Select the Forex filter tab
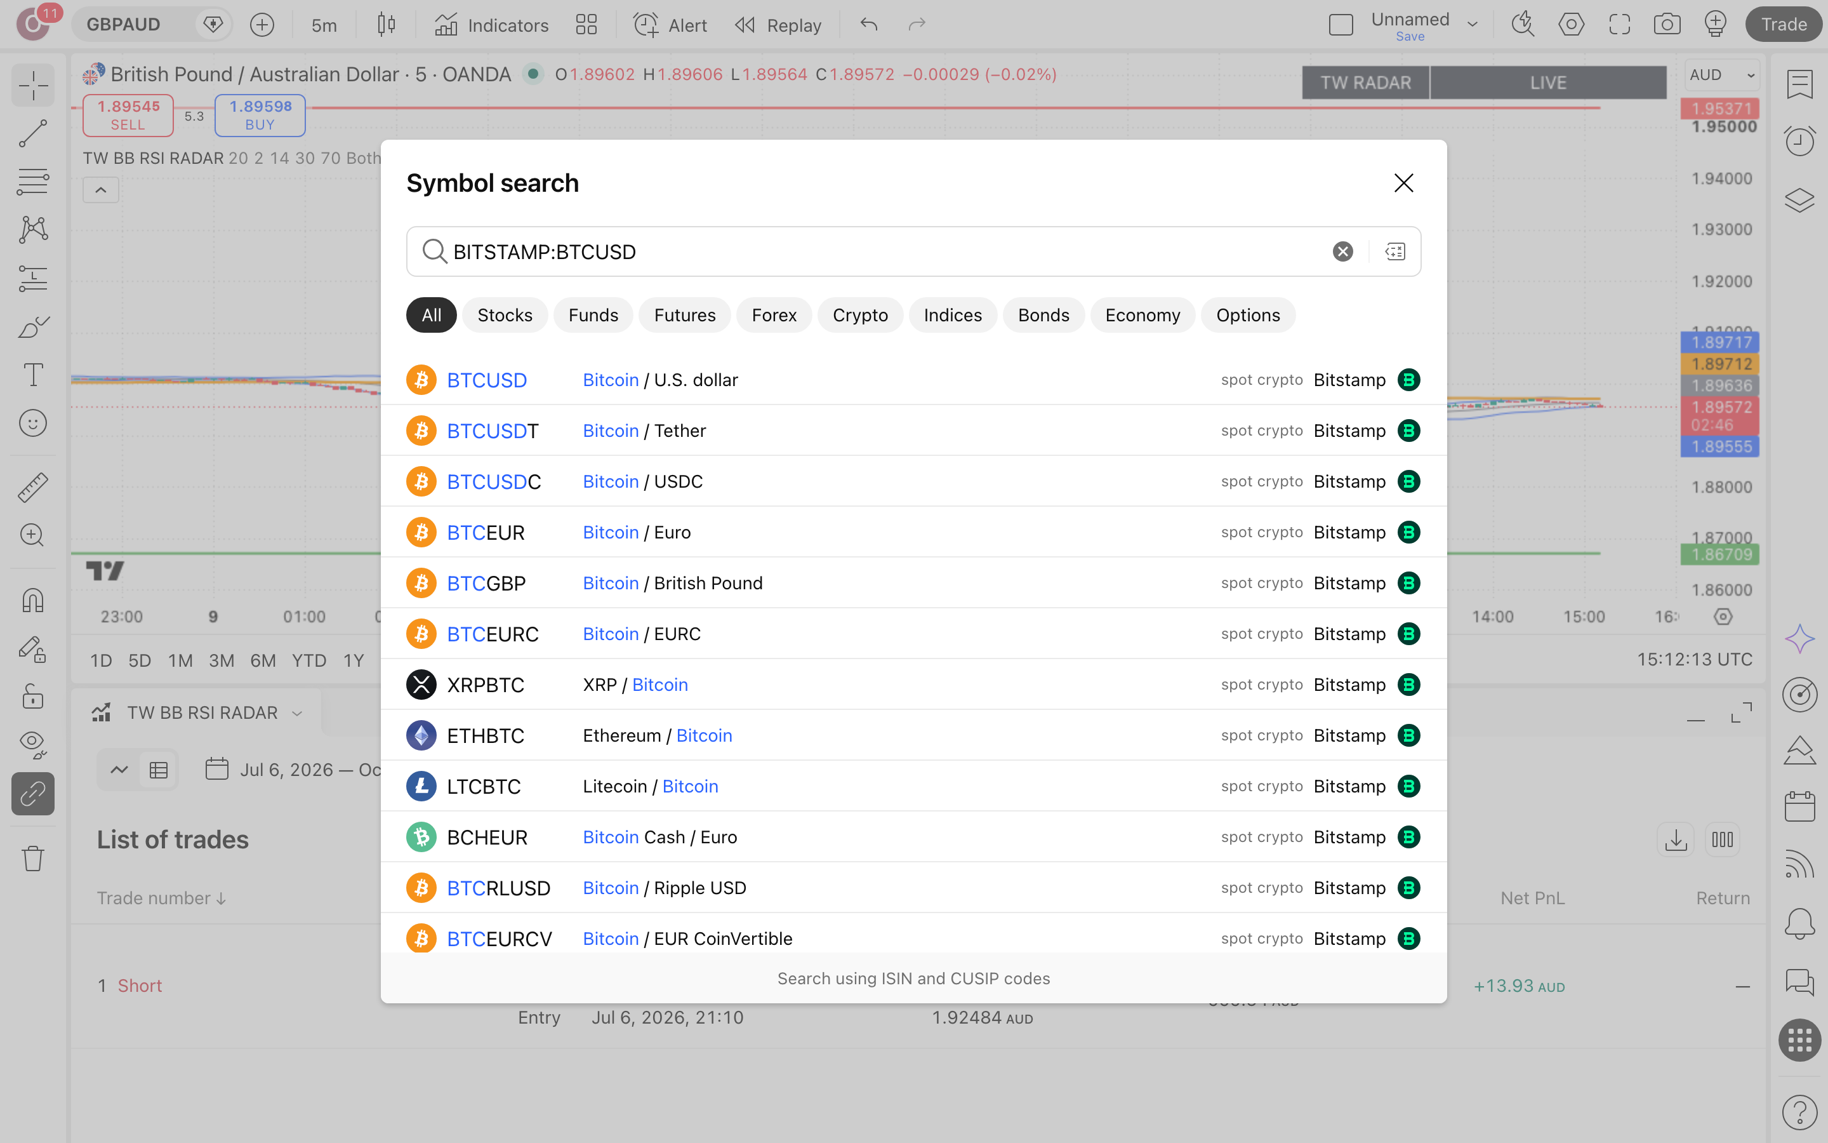This screenshot has height=1143, width=1828. [774, 315]
